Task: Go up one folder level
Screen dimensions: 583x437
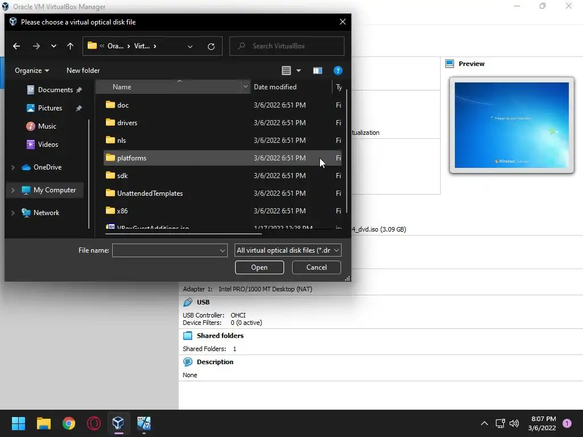Action: (70, 46)
